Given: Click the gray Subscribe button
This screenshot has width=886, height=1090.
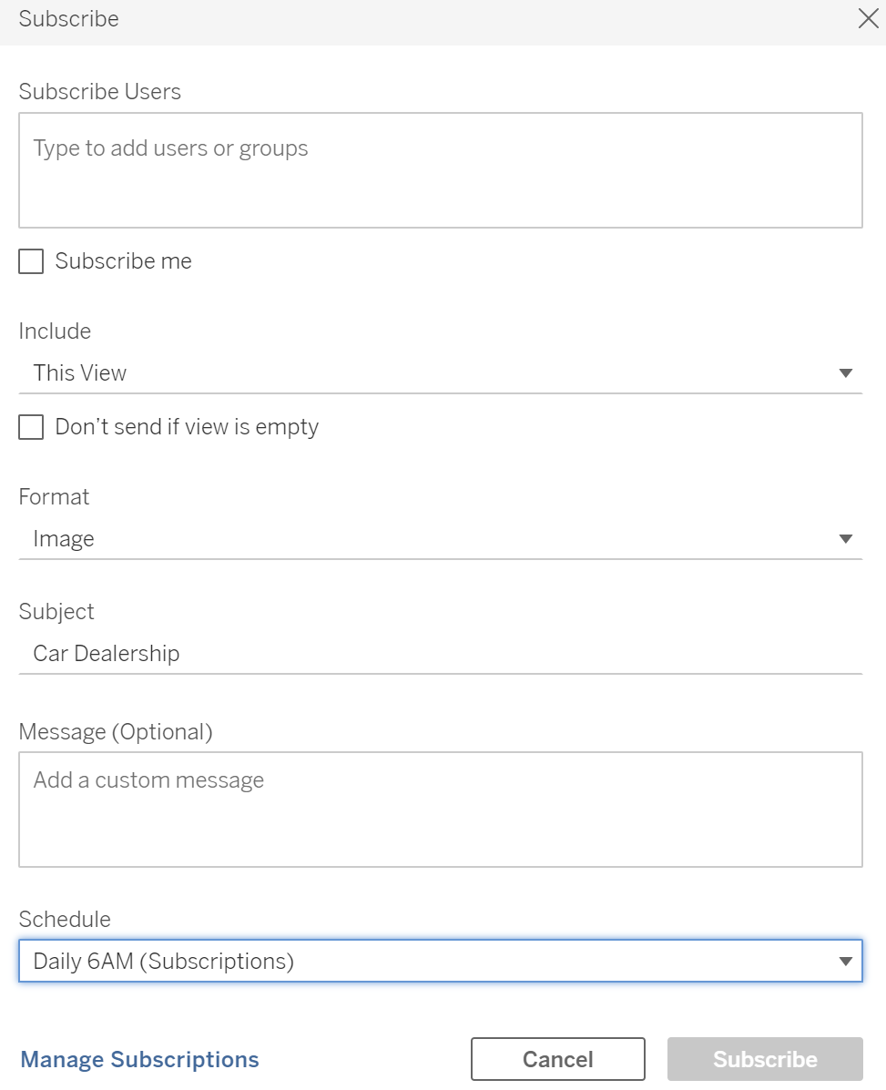Looking at the screenshot, I should point(765,1059).
